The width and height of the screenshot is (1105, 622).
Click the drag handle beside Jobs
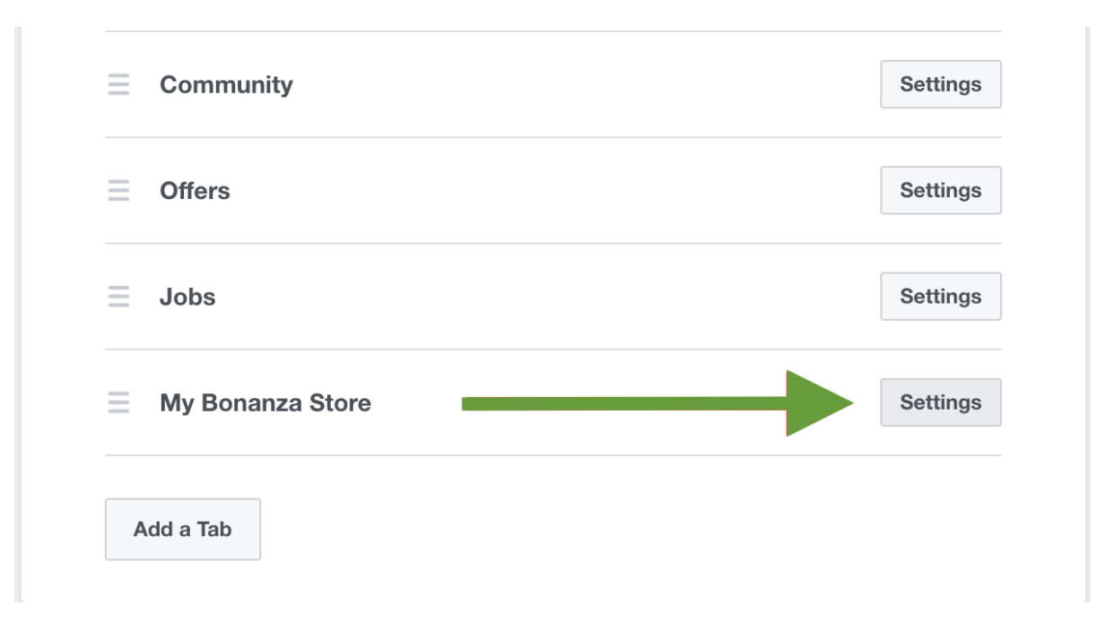point(117,296)
